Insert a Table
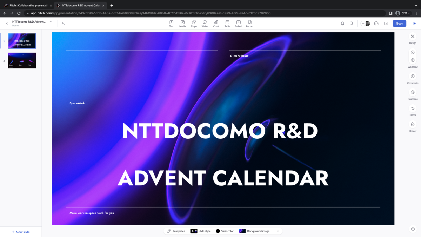This screenshot has height=237, width=421. pyautogui.click(x=227, y=24)
